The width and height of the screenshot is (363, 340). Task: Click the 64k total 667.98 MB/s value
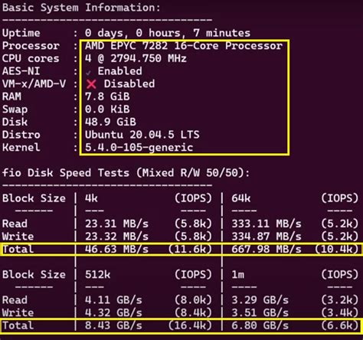[x=267, y=249]
